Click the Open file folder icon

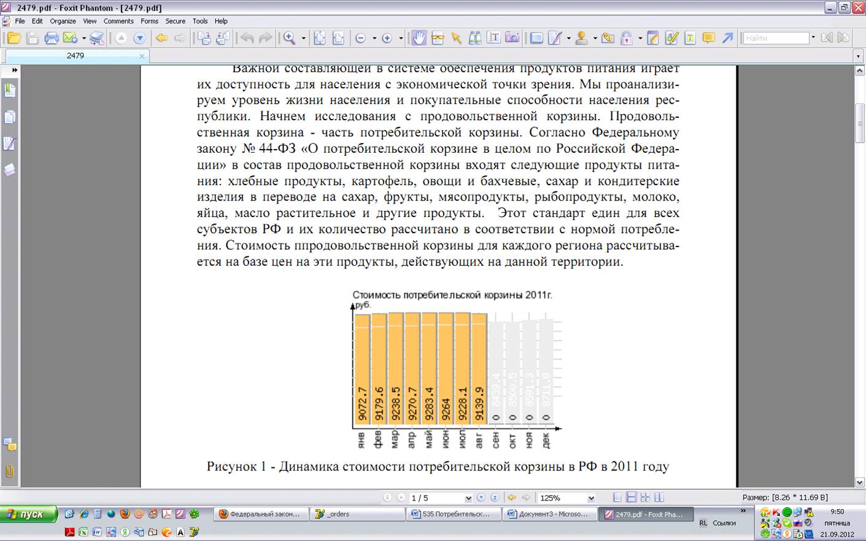14,38
